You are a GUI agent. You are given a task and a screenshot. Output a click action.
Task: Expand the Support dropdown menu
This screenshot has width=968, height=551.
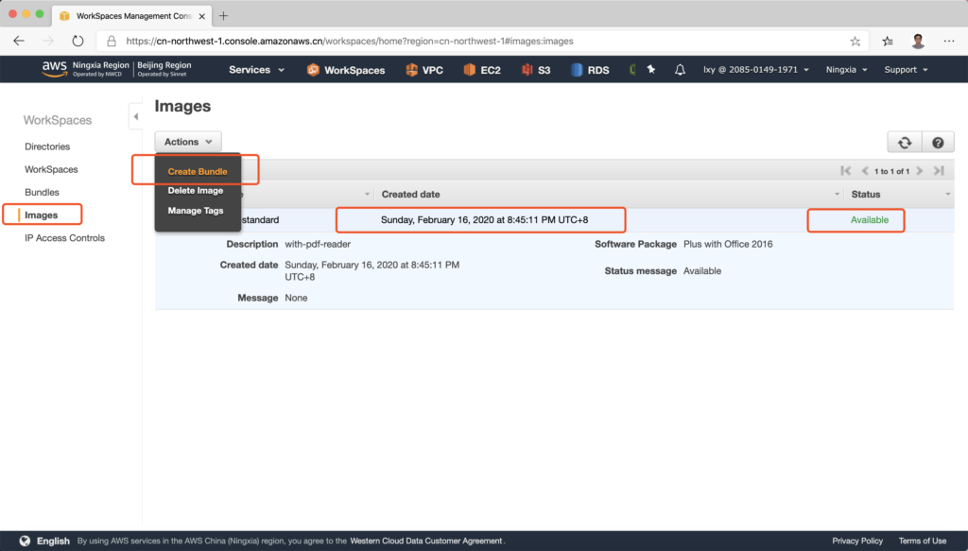point(905,70)
